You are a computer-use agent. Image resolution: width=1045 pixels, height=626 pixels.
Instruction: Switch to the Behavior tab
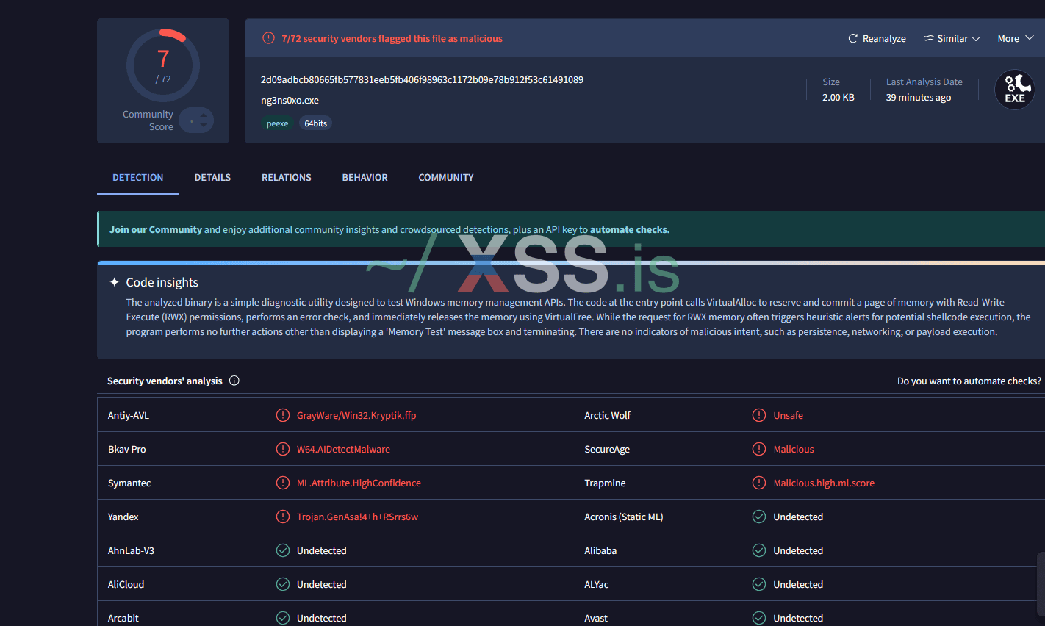[x=365, y=177]
